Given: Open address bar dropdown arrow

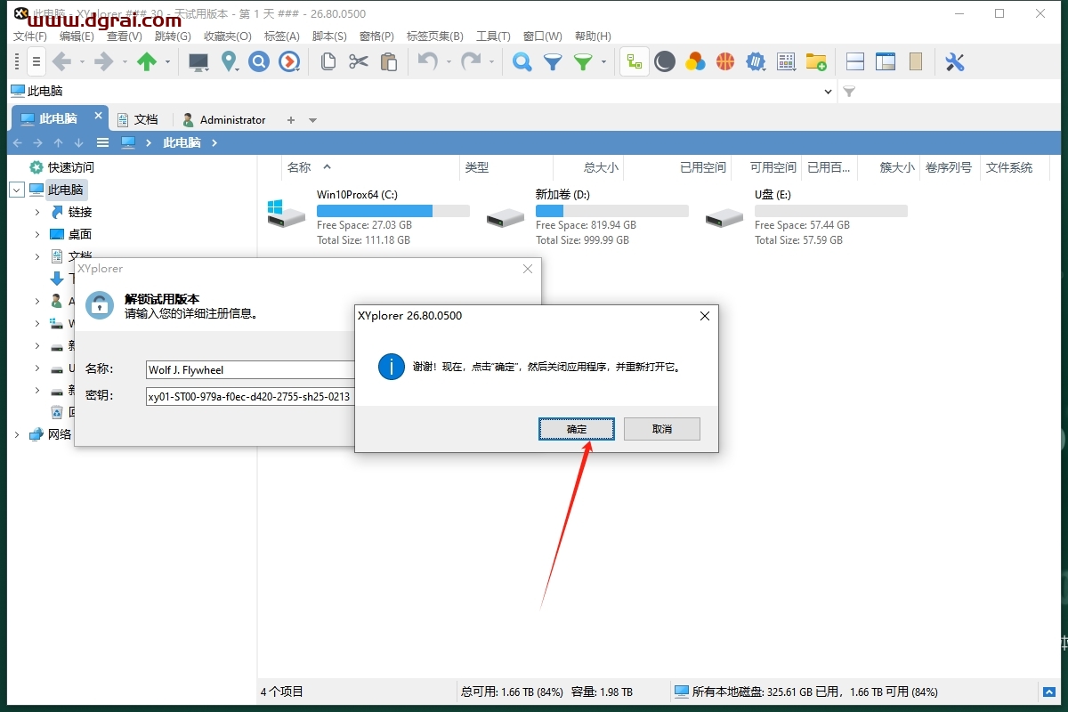Looking at the screenshot, I should point(829,91).
